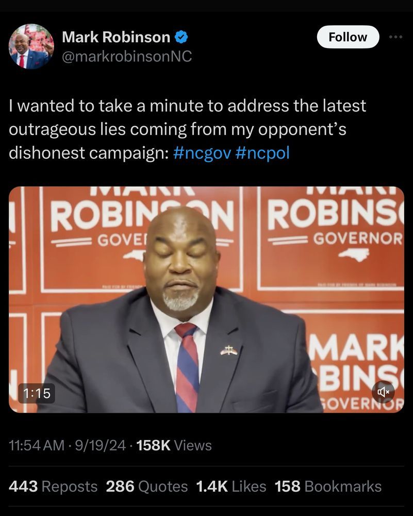Click the 9/19/24 post date

pos(101,446)
